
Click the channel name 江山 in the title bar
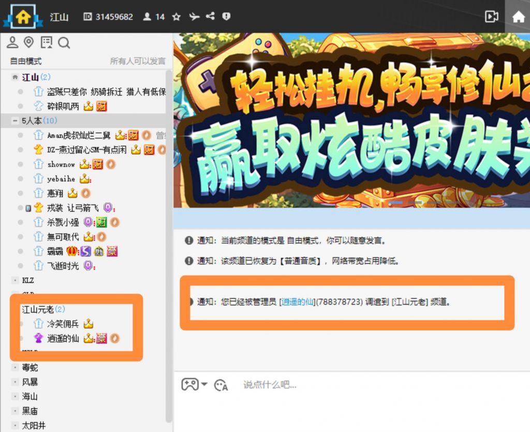point(59,17)
